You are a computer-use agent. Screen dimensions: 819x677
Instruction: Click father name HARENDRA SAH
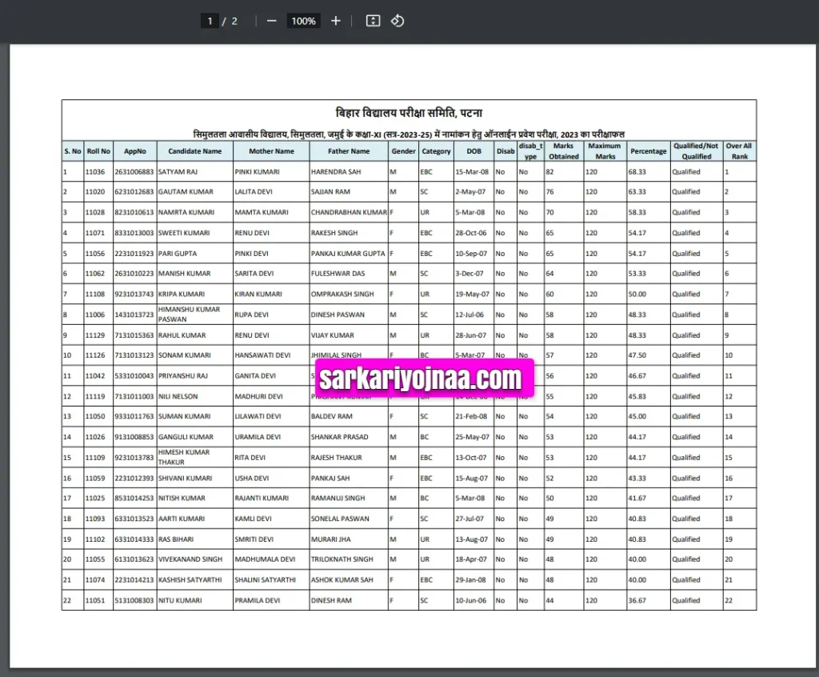click(x=336, y=171)
